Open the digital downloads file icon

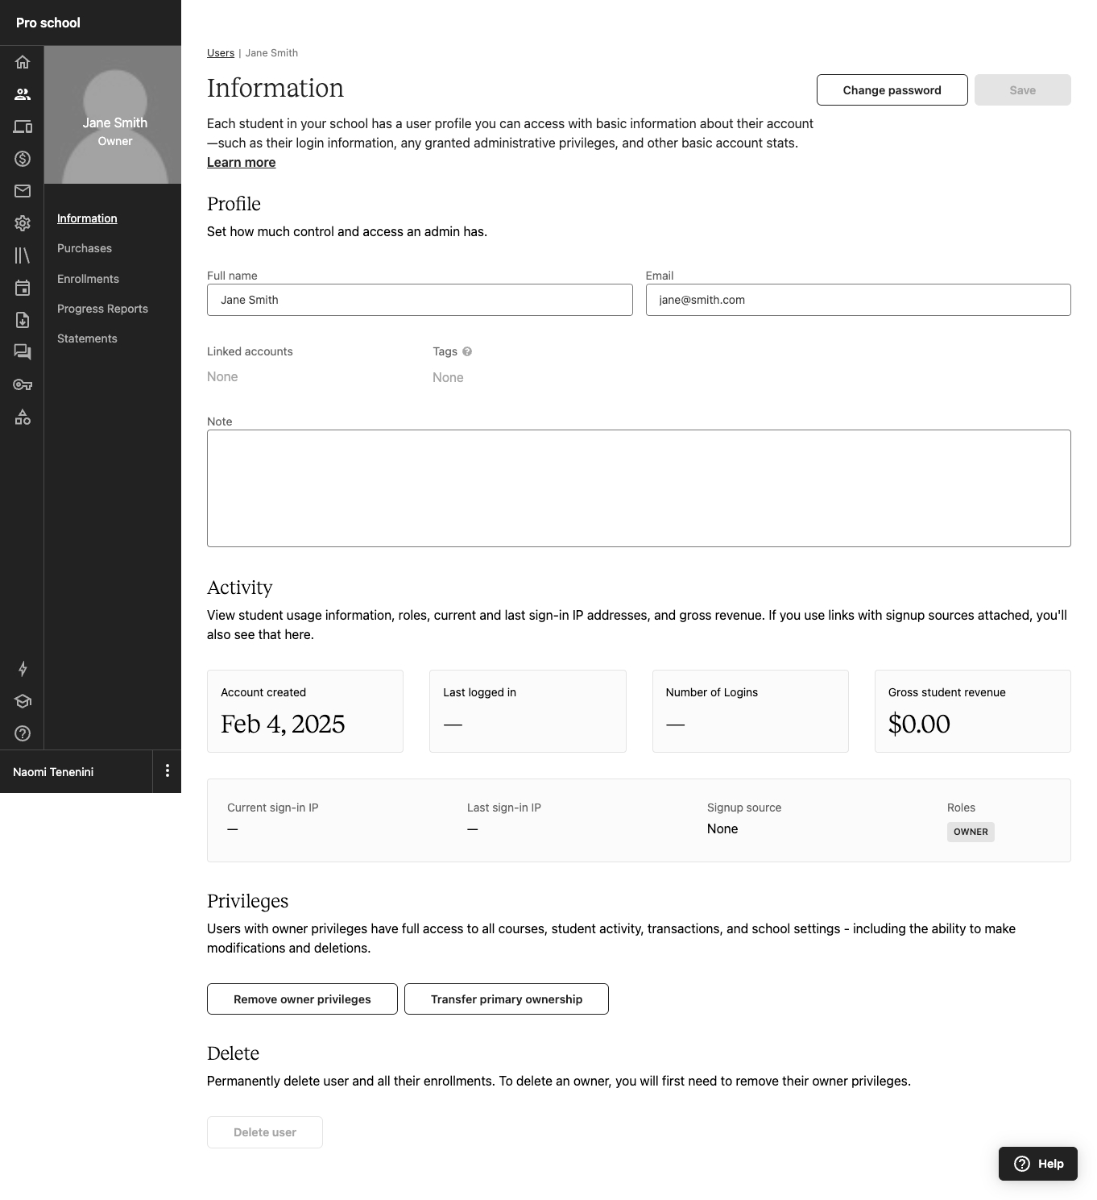tap(23, 320)
